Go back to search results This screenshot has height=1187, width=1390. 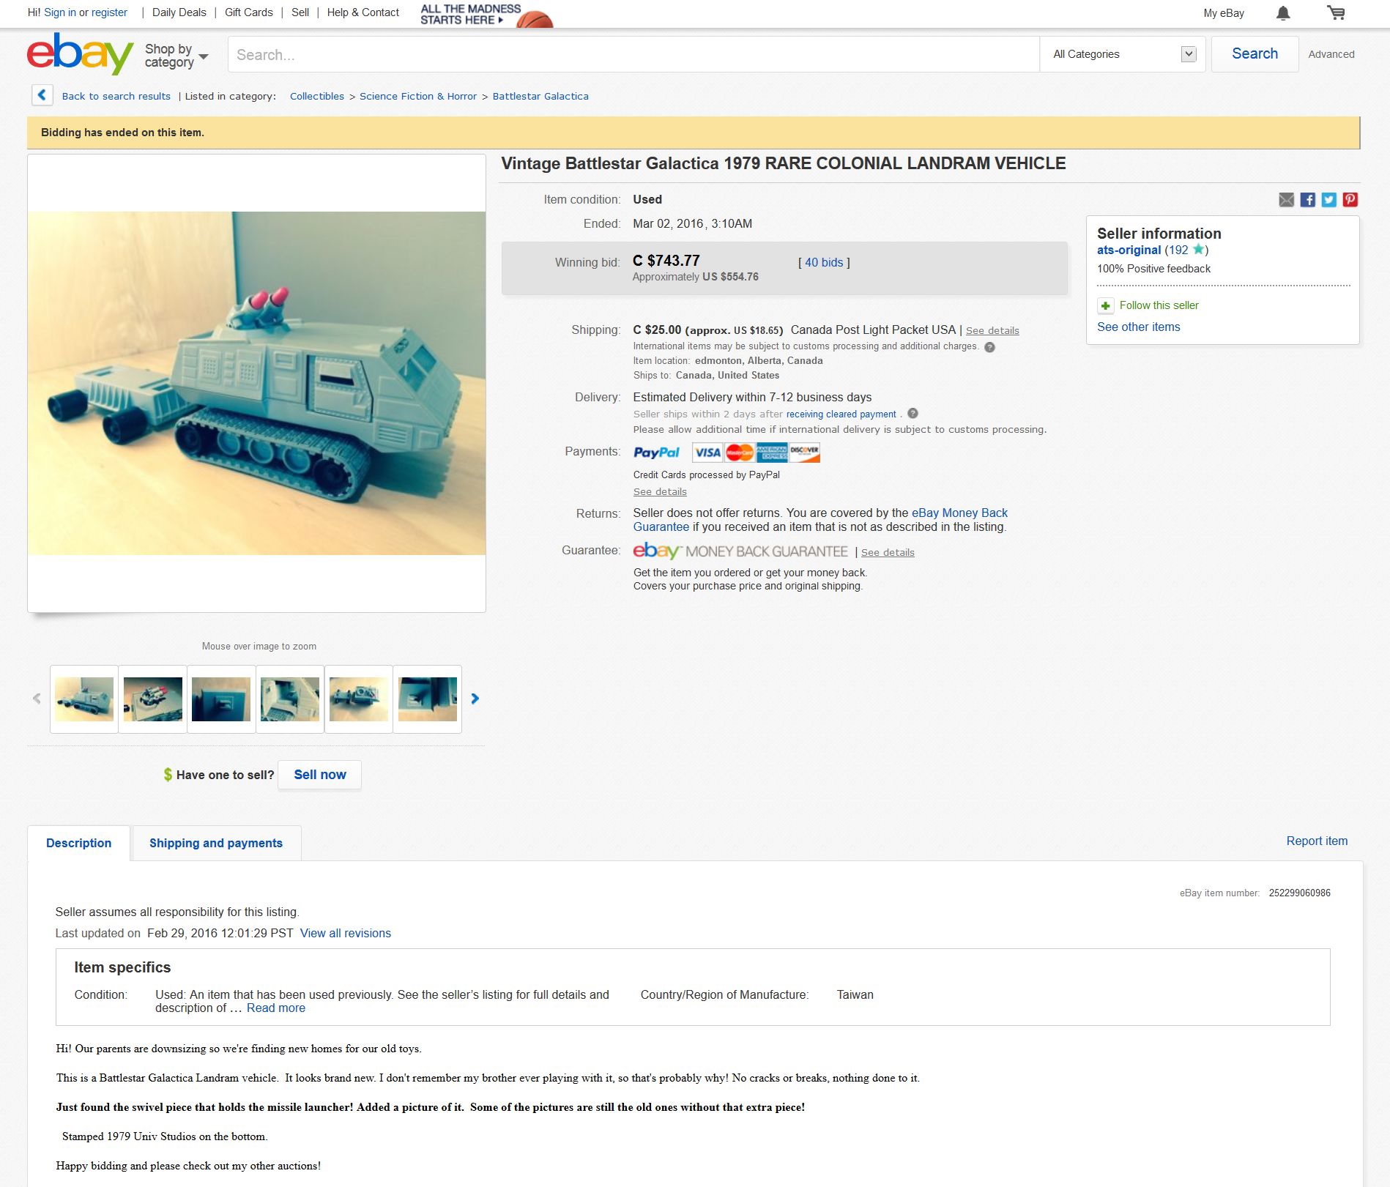(x=116, y=96)
